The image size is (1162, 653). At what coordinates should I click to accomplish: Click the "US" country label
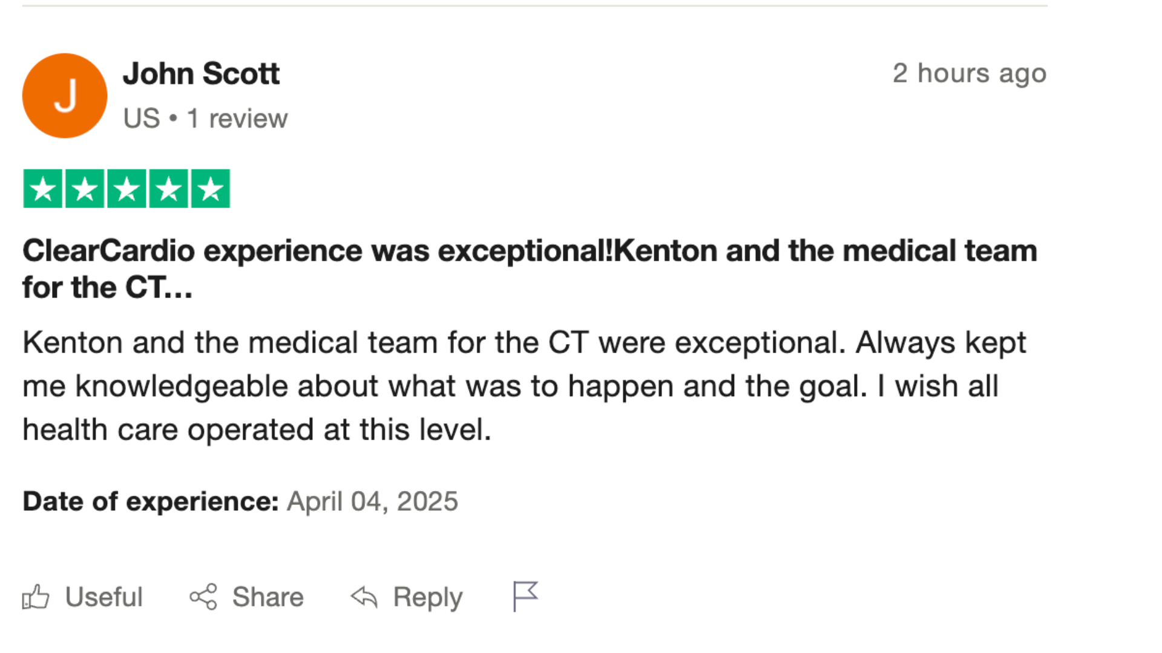(x=142, y=119)
